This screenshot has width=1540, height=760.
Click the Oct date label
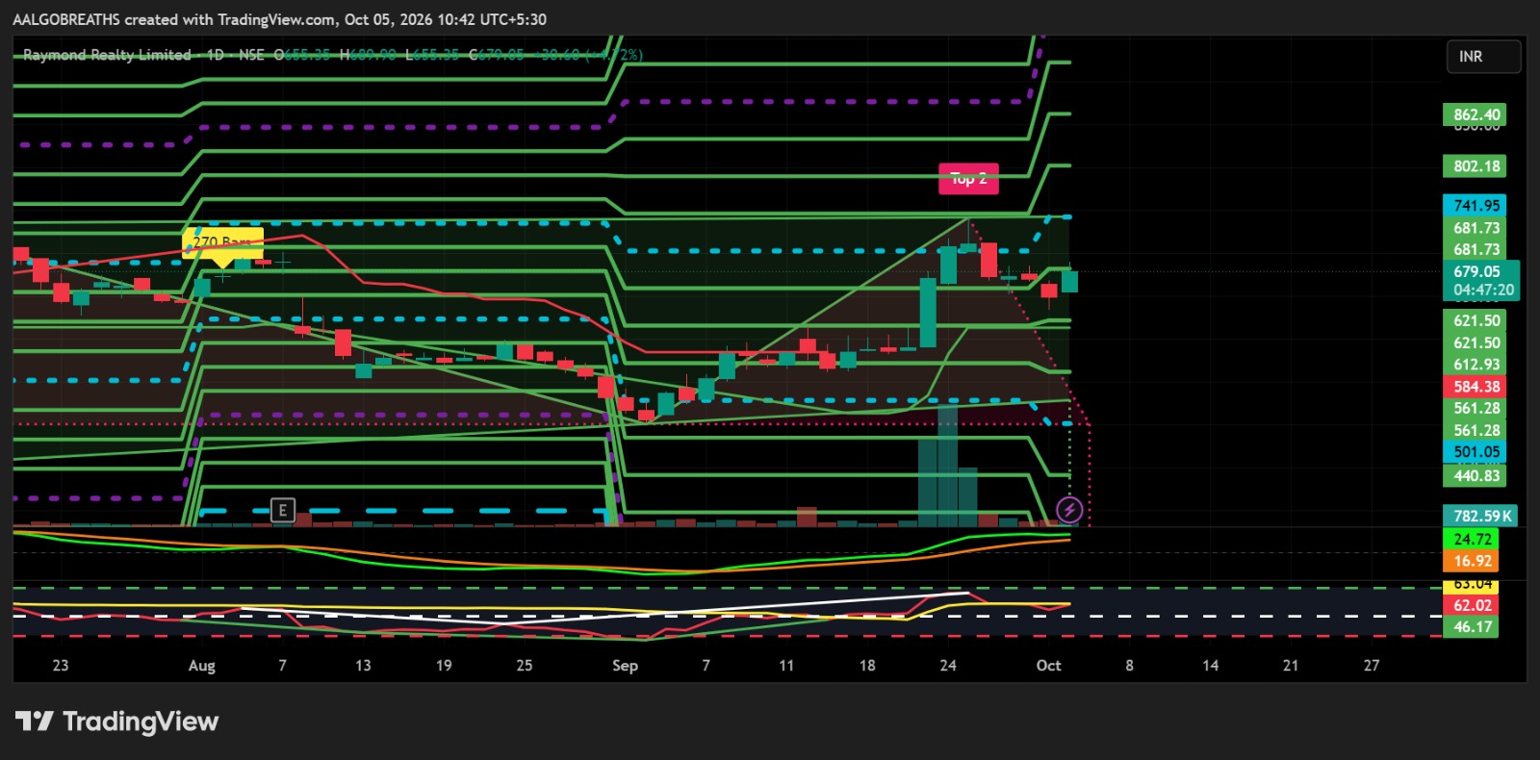1048,666
